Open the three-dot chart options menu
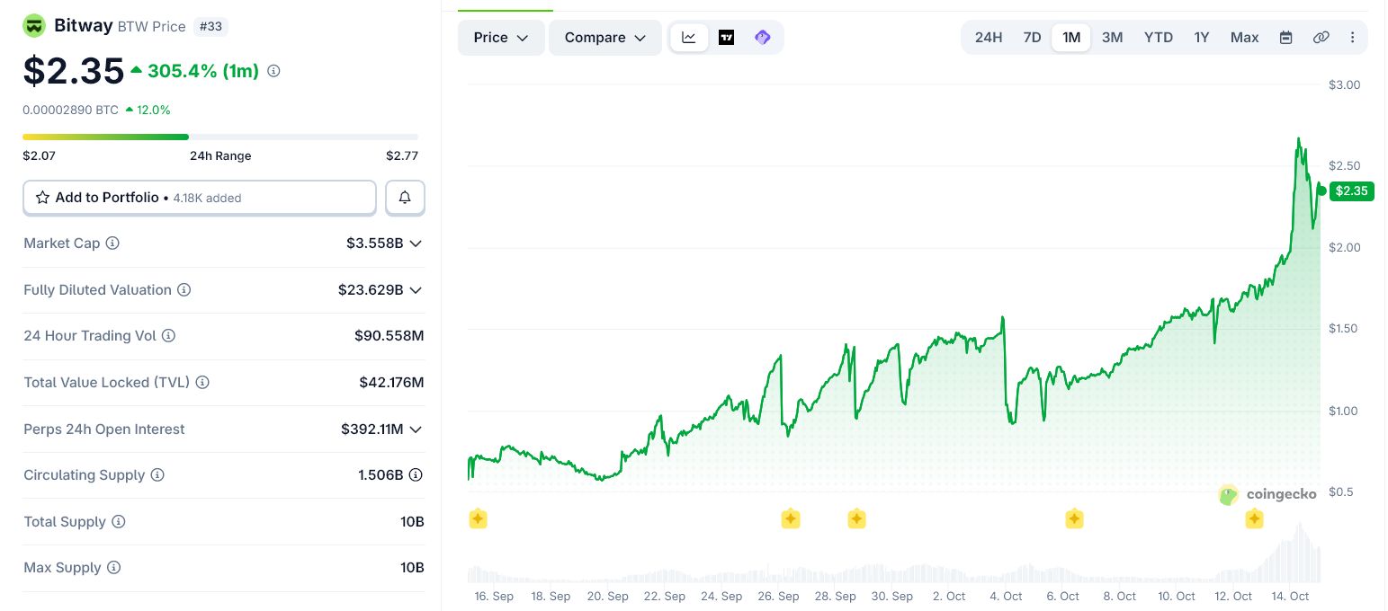Viewport: 1388px width, 611px height. (x=1352, y=38)
